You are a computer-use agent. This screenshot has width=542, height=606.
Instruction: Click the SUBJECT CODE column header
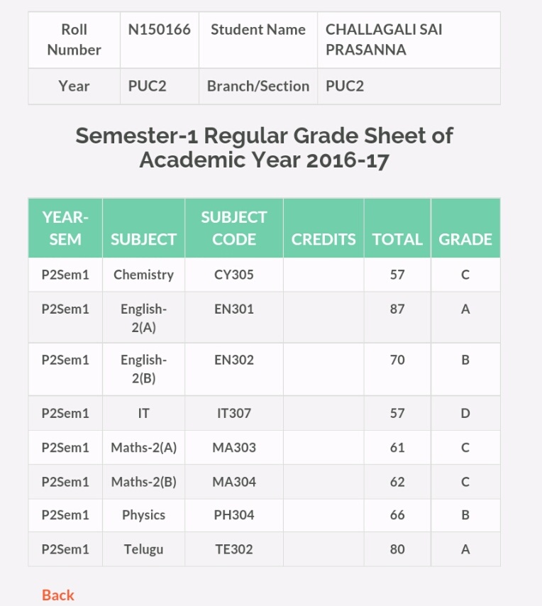pyautogui.click(x=234, y=228)
